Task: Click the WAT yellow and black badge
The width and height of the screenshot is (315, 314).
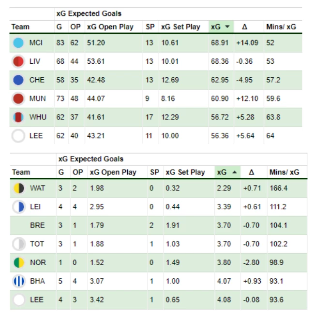Action: (x=19, y=188)
